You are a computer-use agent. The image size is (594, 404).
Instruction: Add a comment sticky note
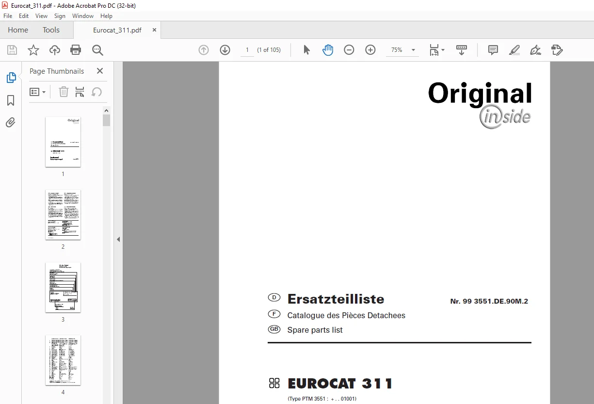click(493, 50)
